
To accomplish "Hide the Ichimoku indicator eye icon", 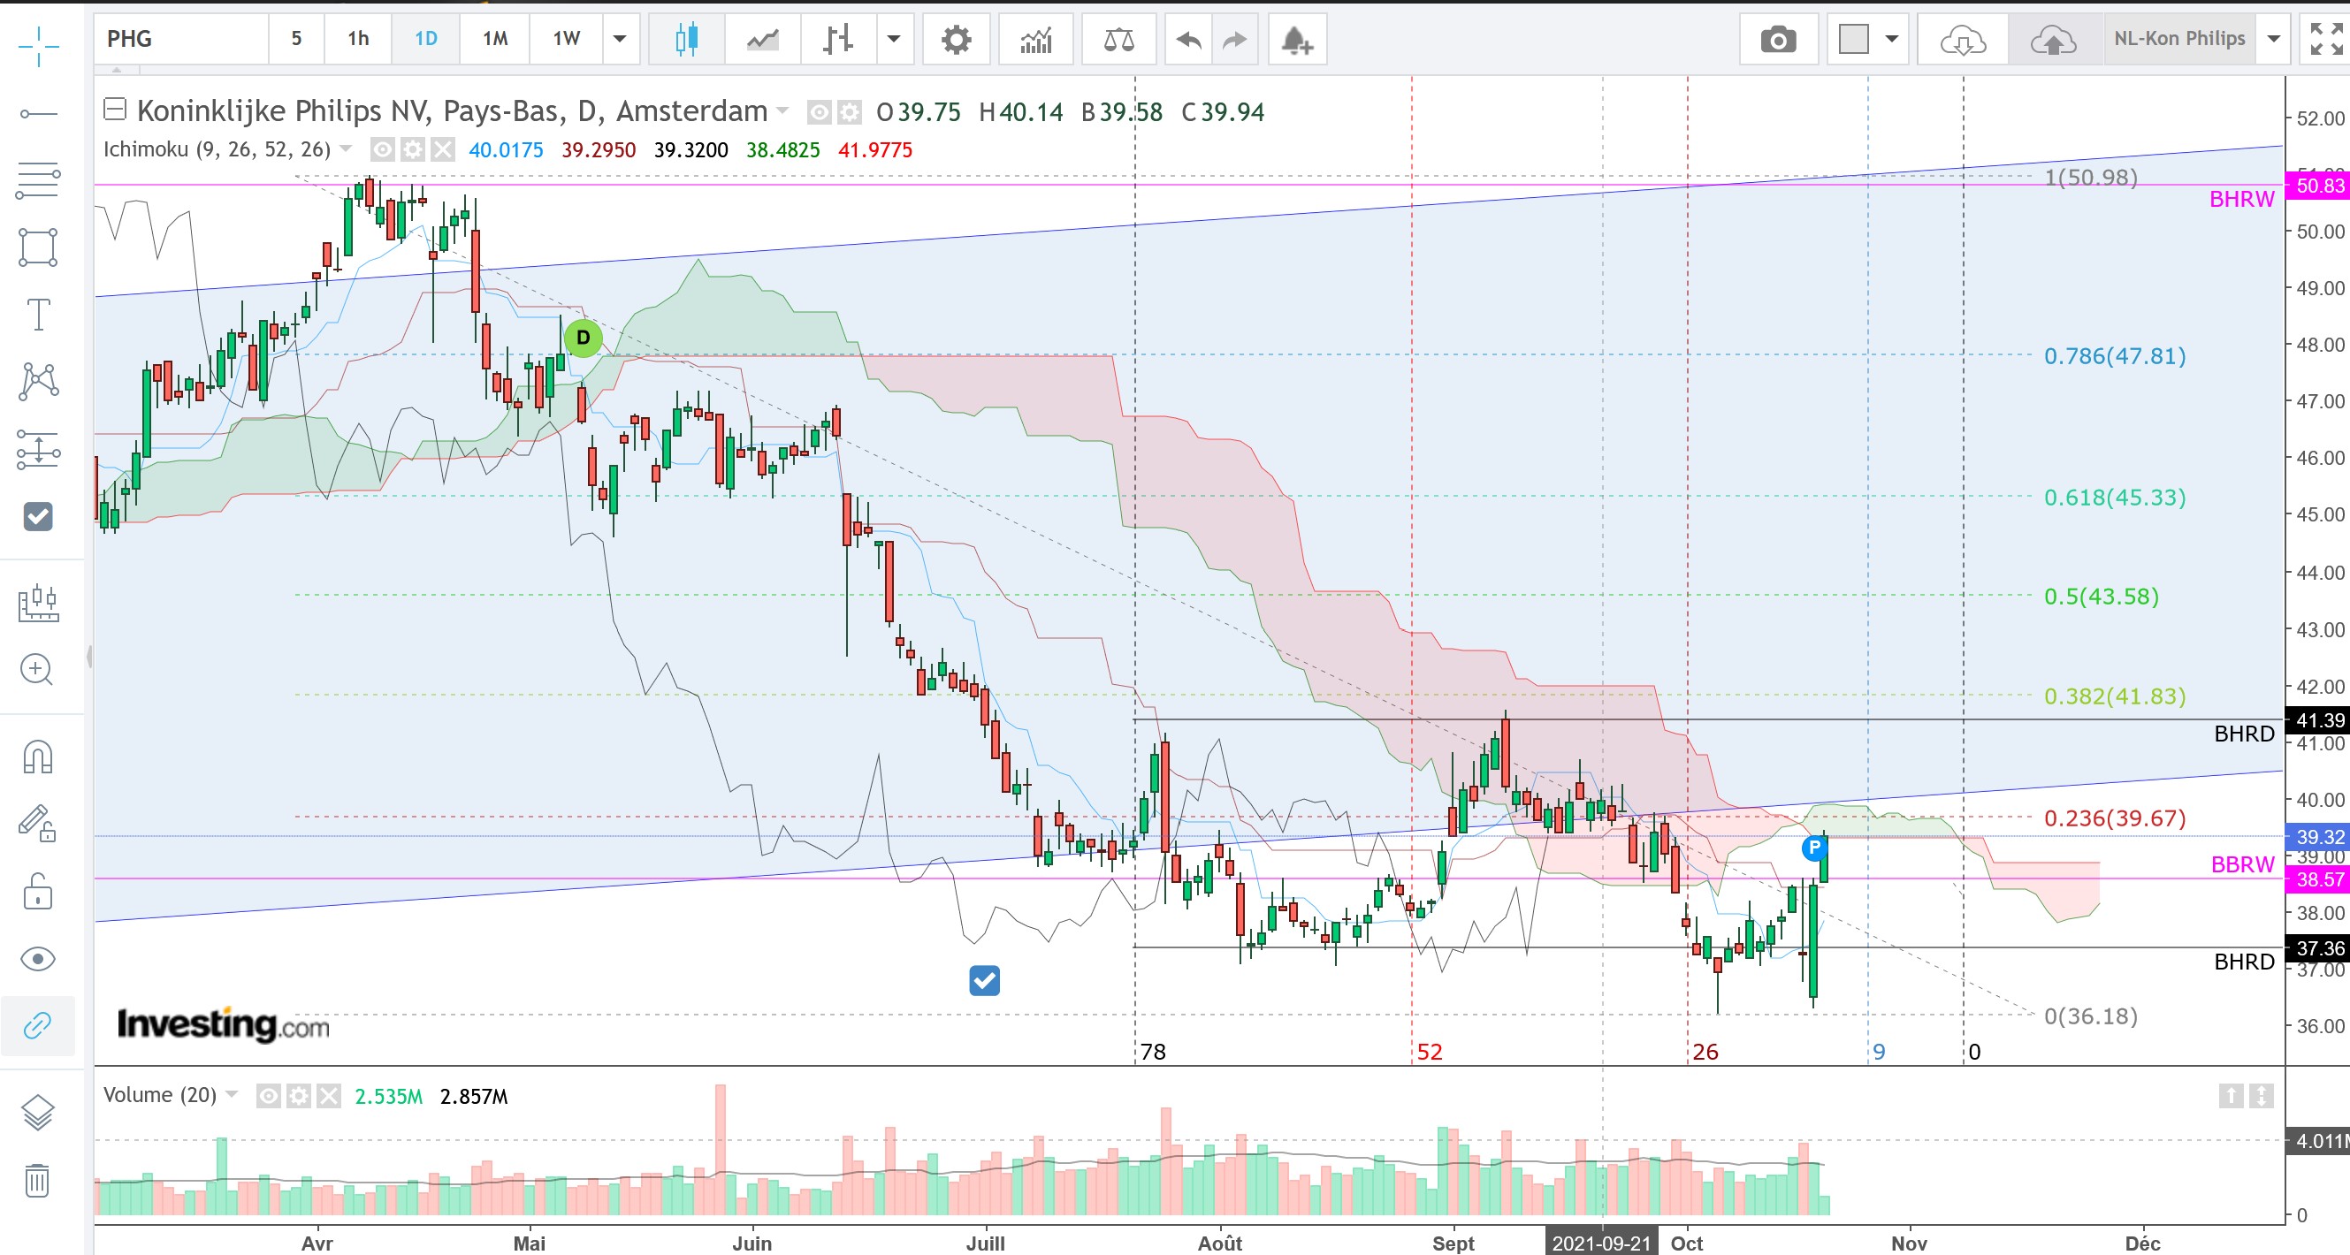I will [383, 149].
